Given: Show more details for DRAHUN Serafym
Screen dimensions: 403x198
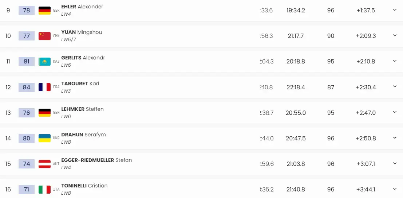Looking at the screenshot, I should pyautogui.click(x=395, y=137).
